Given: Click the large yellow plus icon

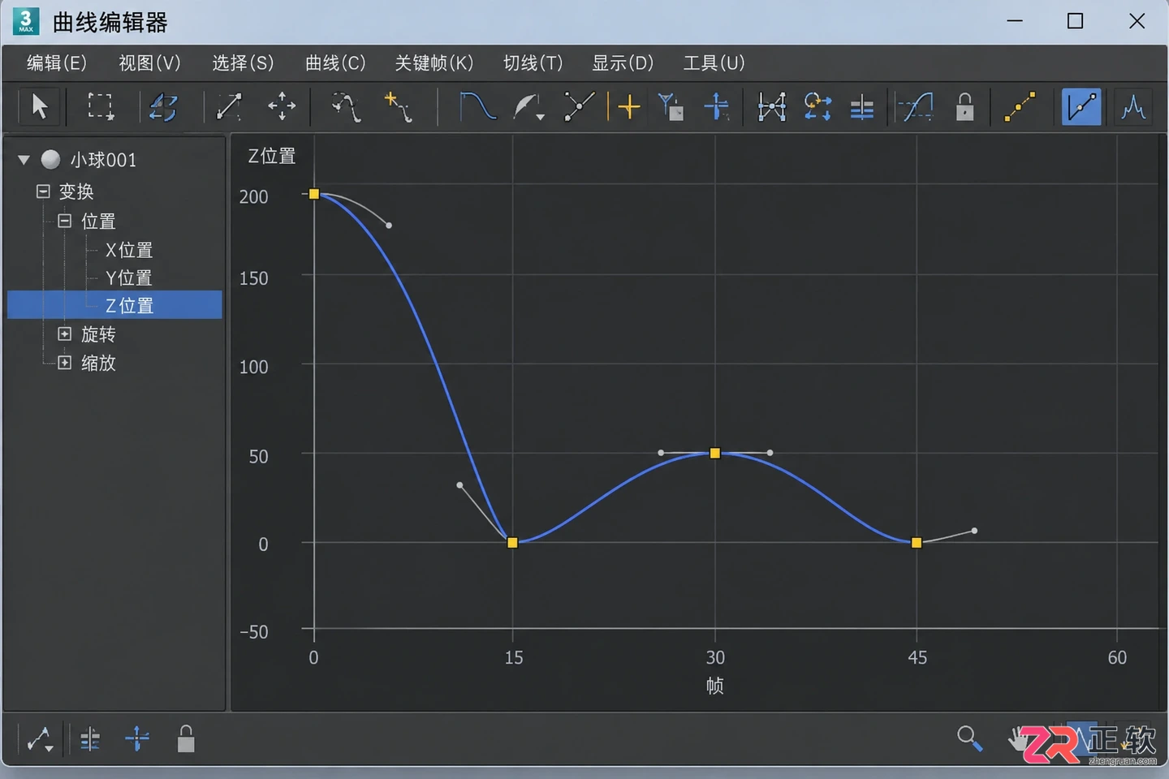Looking at the screenshot, I should click(629, 106).
